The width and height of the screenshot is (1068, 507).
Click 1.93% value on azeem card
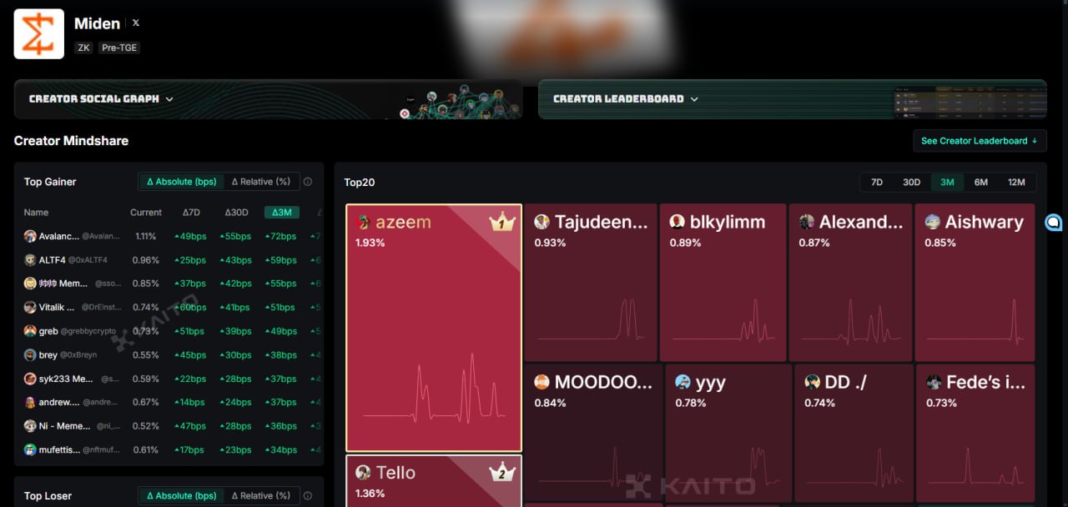[370, 243]
